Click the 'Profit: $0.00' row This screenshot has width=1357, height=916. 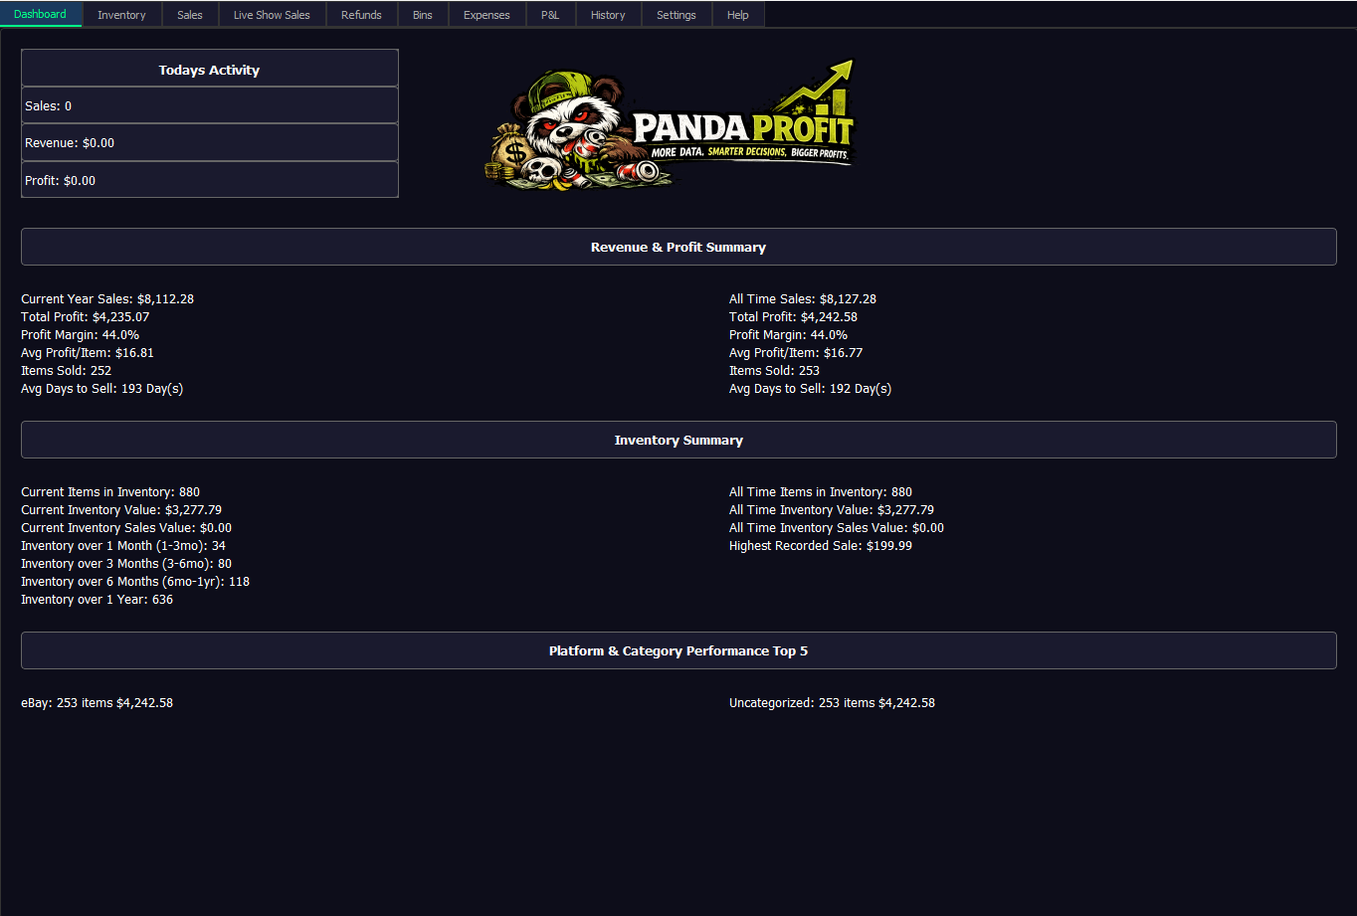pos(209,180)
